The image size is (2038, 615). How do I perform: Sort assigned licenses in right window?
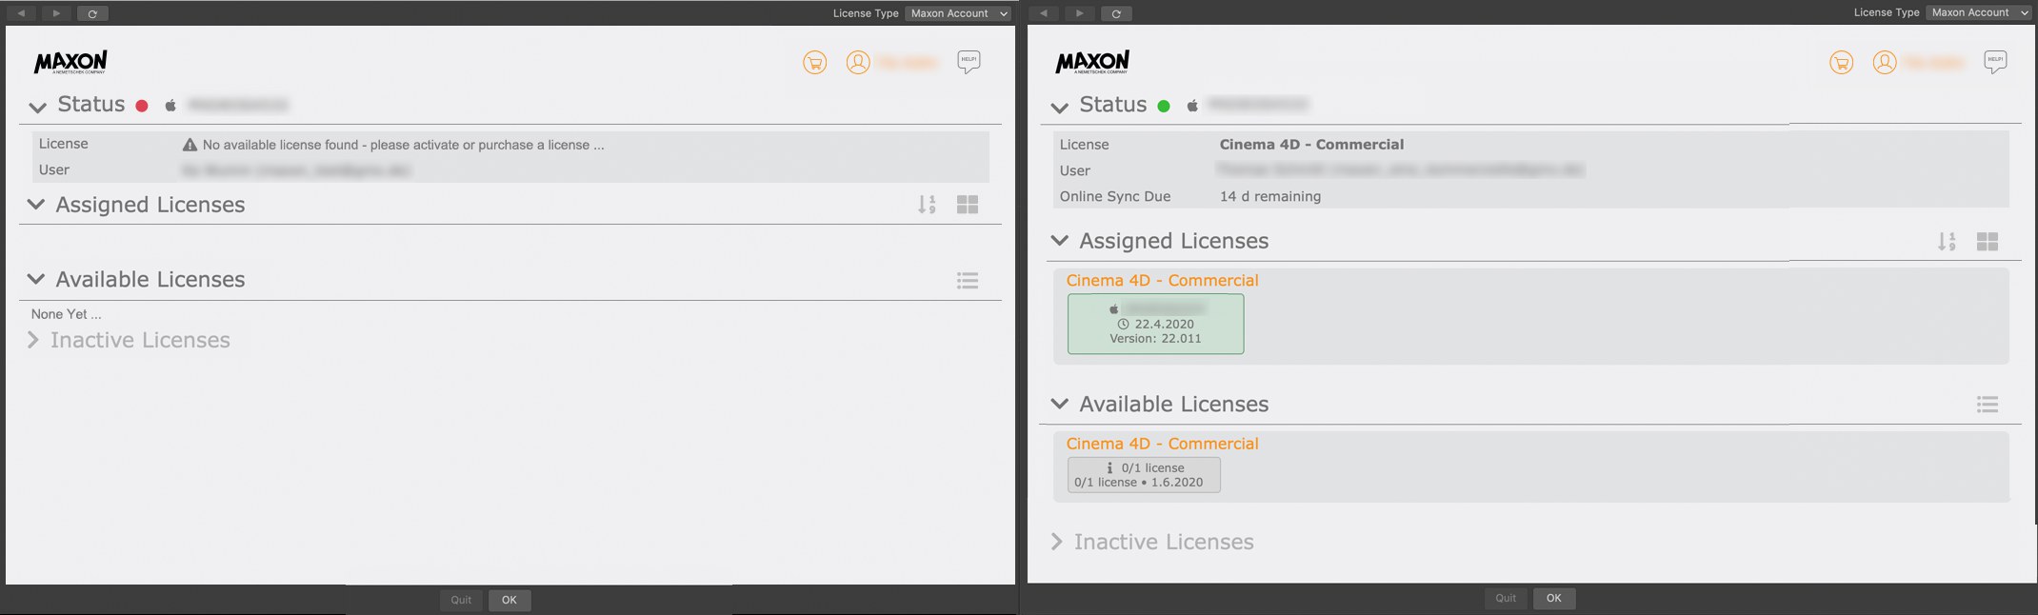(x=1947, y=242)
